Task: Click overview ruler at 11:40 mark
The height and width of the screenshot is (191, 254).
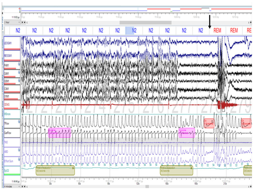Action: click(99, 17)
